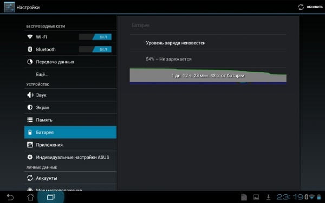This screenshot has height=203, width=325.
Task: Click the 'Настройки' header title
Action: tap(28, 7)
